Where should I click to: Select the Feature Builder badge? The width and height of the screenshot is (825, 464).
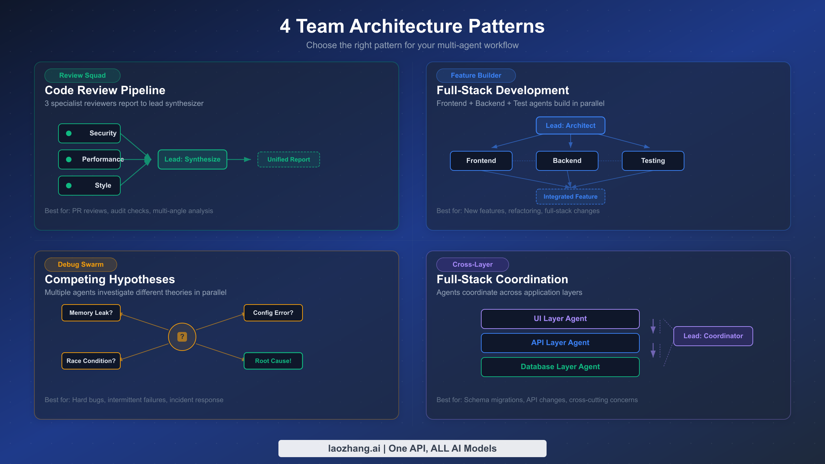click(476, 75)
